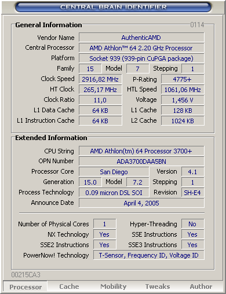Click the Process Technology value field
This screenshot has width=226, height=294.
click(x=114, y=193)
